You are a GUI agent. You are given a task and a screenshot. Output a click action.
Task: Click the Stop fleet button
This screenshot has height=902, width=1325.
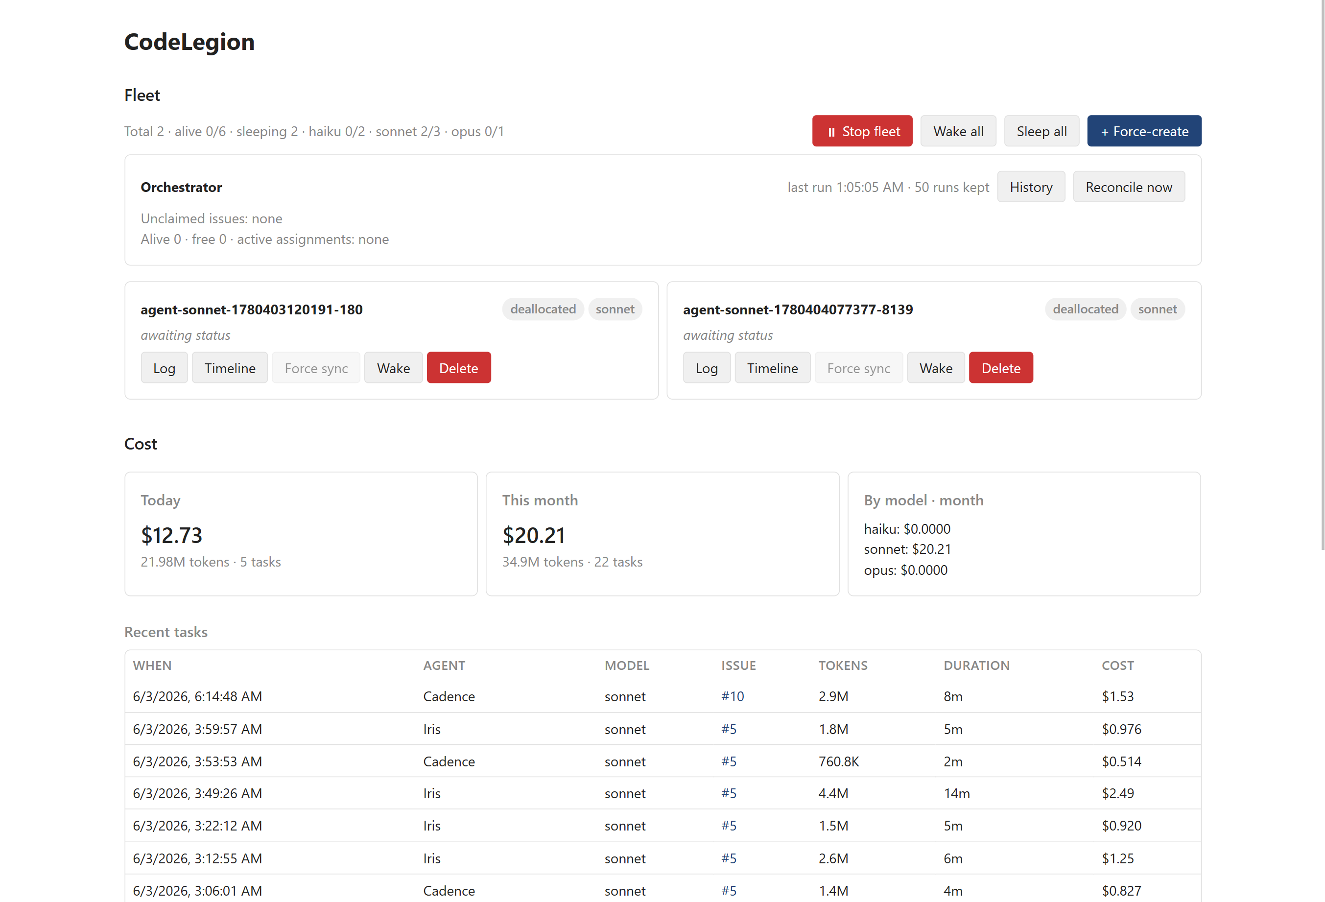862,131
